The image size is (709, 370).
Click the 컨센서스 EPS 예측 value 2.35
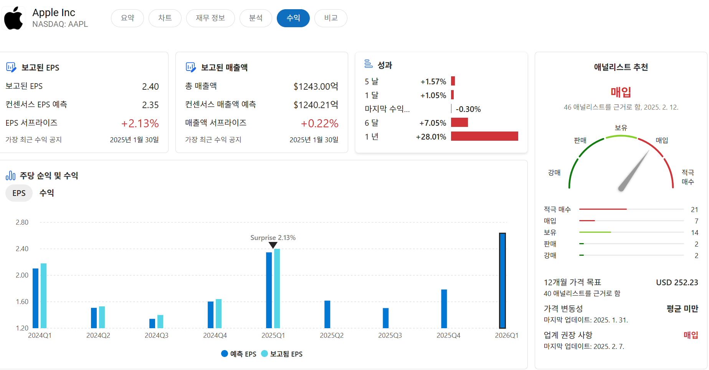pos(150,105)
